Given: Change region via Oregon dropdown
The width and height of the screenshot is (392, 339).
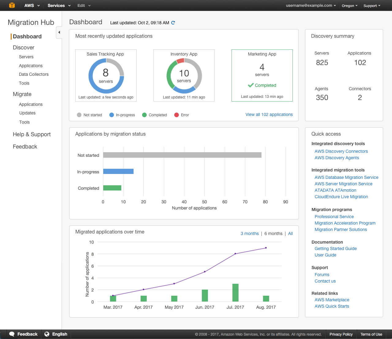Looking at the screenshot, I should point(350,6).
